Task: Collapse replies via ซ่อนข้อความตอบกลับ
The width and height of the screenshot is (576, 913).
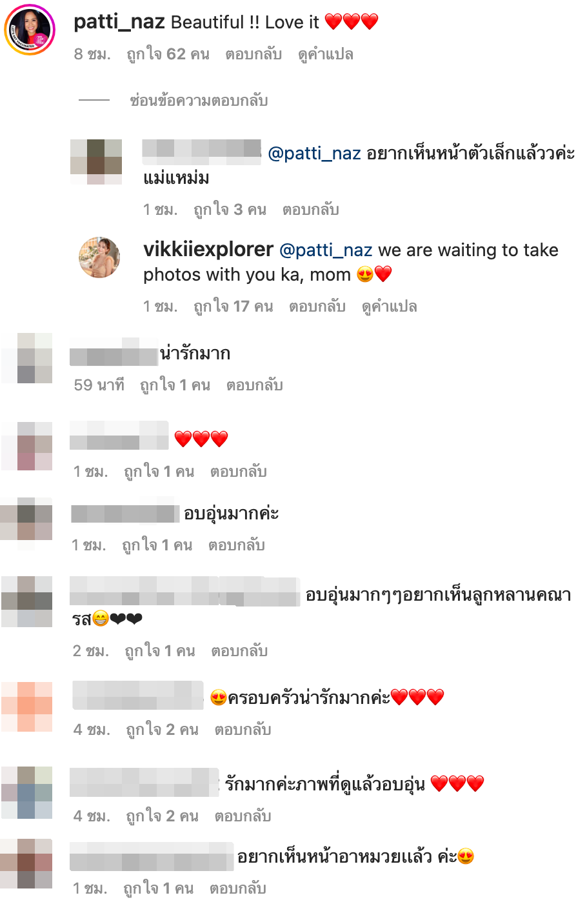Action: click(x=199, y=101)
